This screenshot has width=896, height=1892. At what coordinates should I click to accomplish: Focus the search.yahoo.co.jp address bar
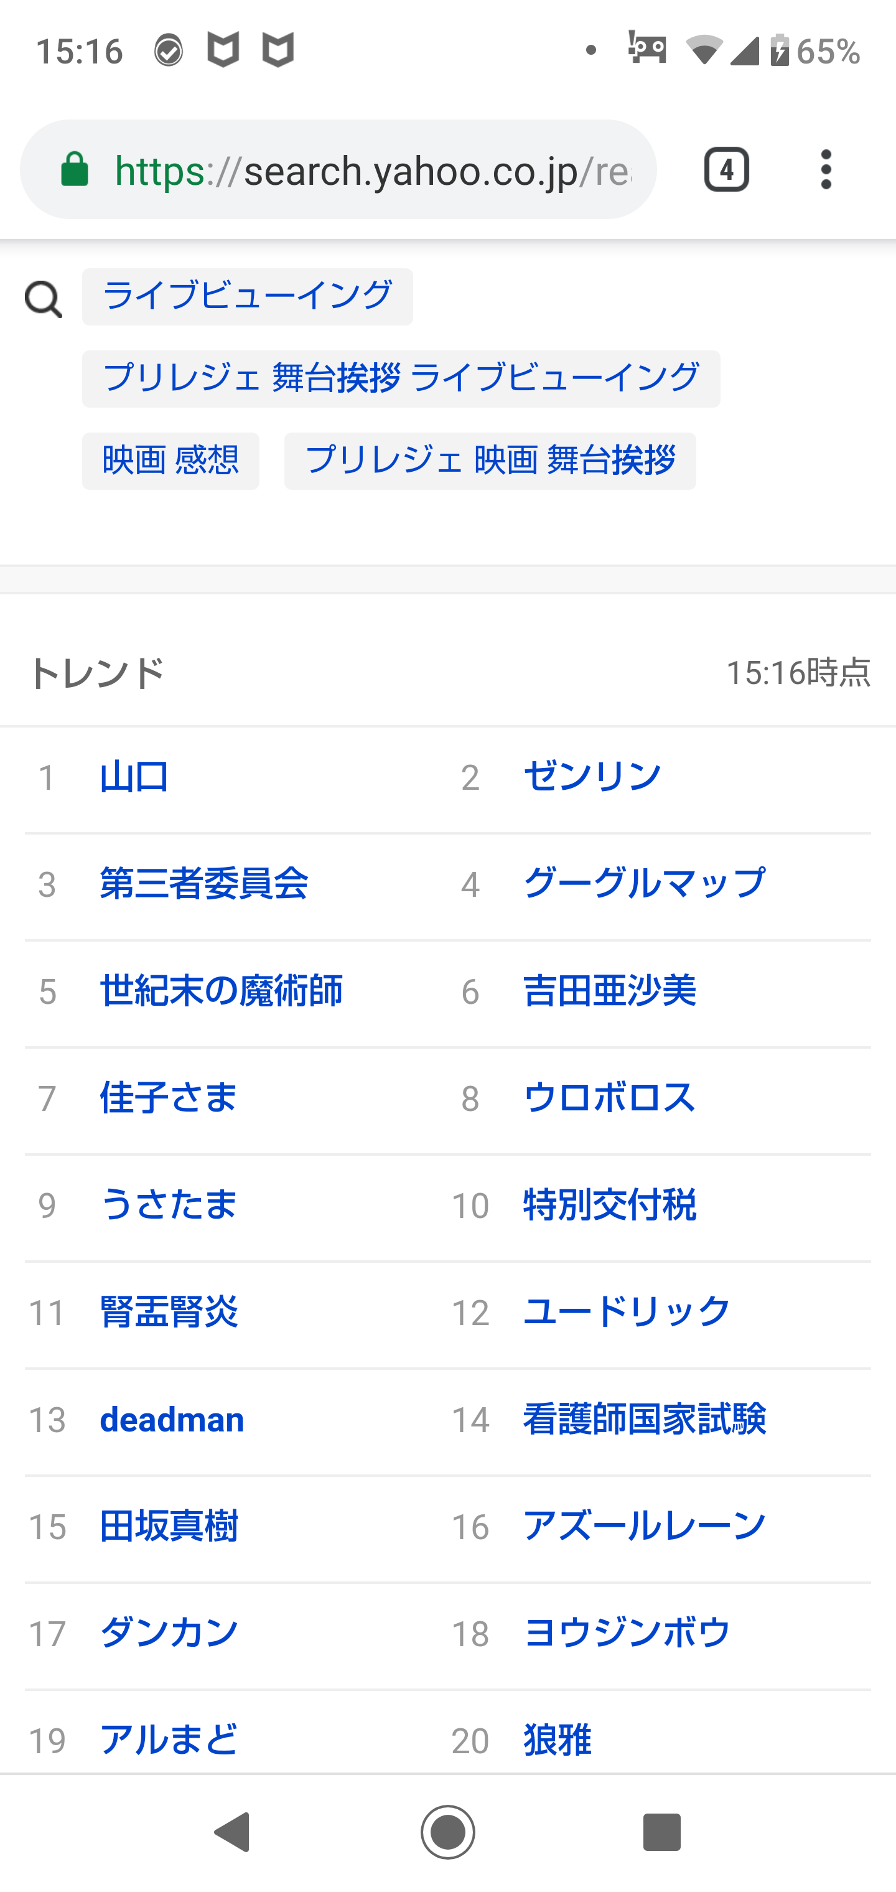tap(338, 170)
